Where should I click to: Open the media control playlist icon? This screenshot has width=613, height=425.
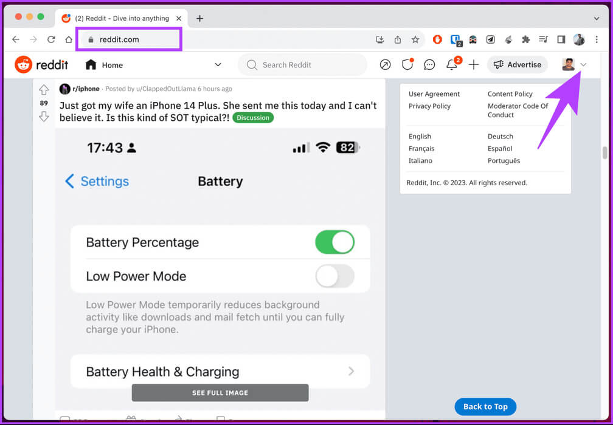pyautogui.click(x=544, y=39)
